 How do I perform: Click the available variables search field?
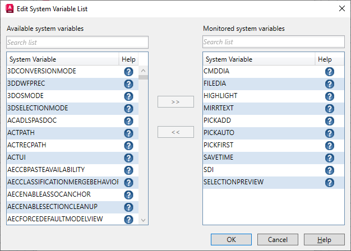click(77, 42)
